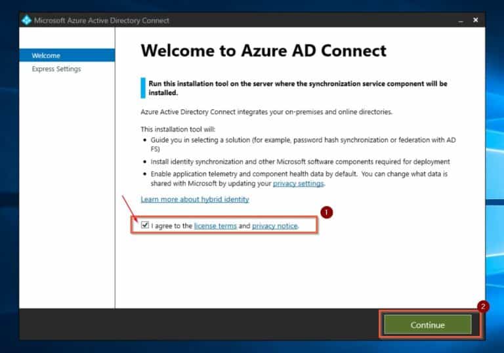Click the green Continue button
Viewport: 504px width, 353px height.
pyautogui.click(x=427, y=325)
